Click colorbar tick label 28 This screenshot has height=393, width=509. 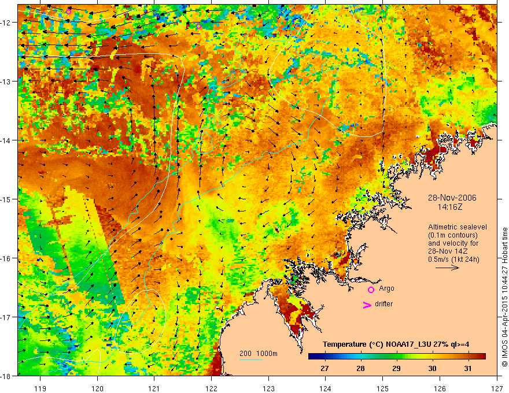(x=360, y=369)
